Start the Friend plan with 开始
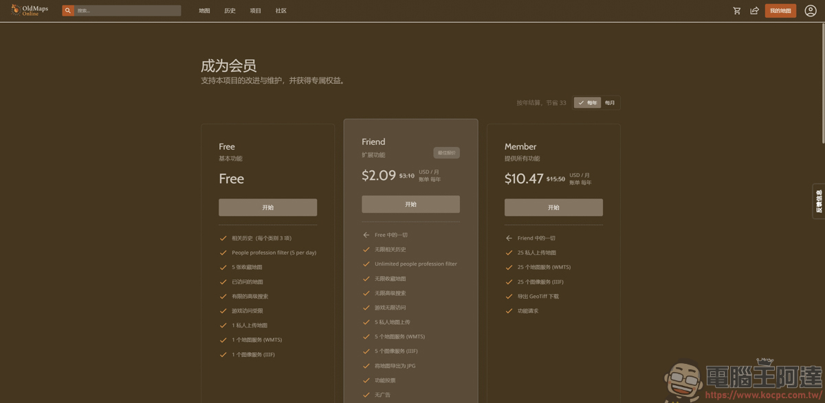Screen dimensions: 825x403 pyautogui.click(x=410, y=204)
